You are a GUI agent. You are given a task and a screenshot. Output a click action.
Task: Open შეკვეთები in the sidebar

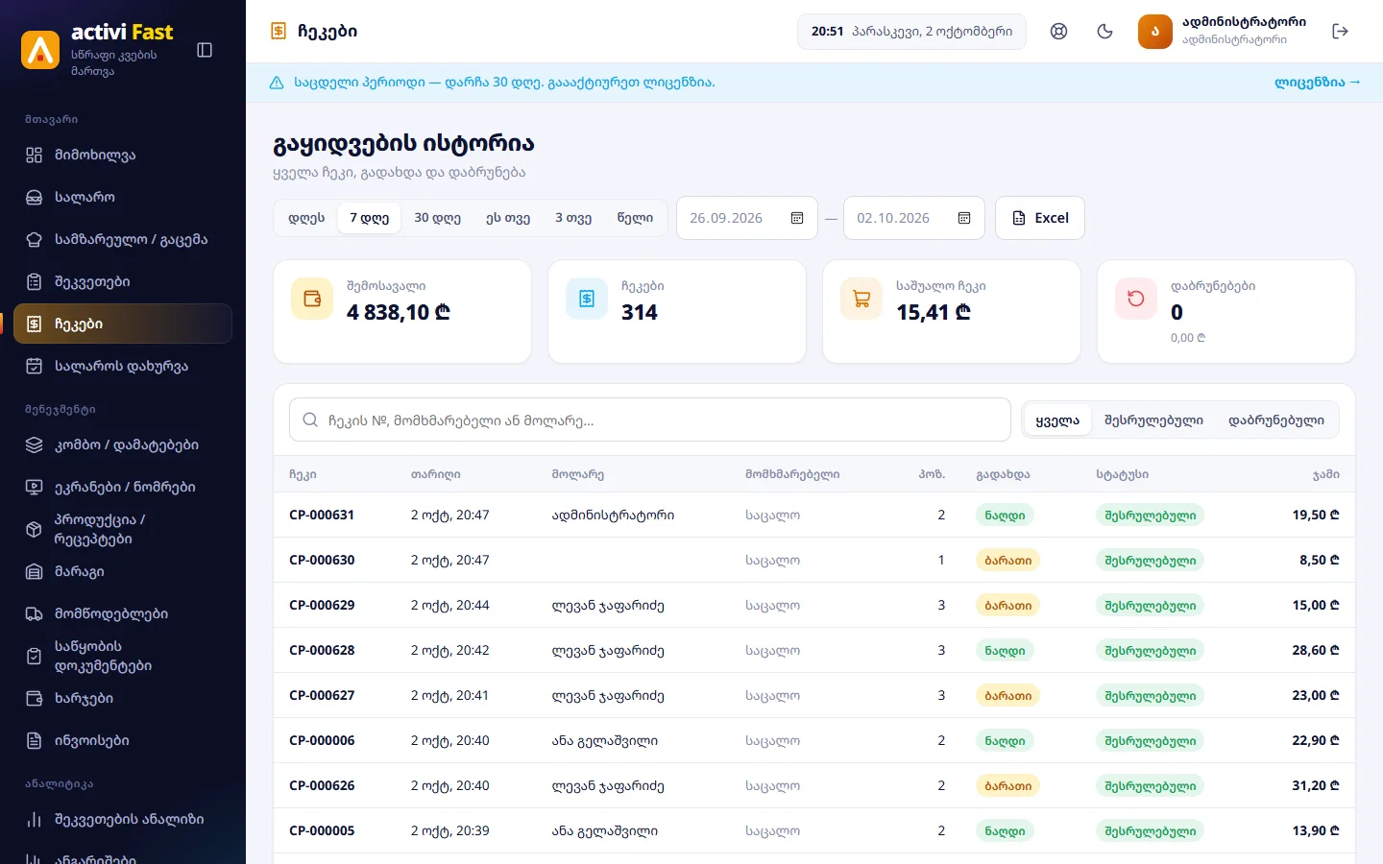click(123, 282)
